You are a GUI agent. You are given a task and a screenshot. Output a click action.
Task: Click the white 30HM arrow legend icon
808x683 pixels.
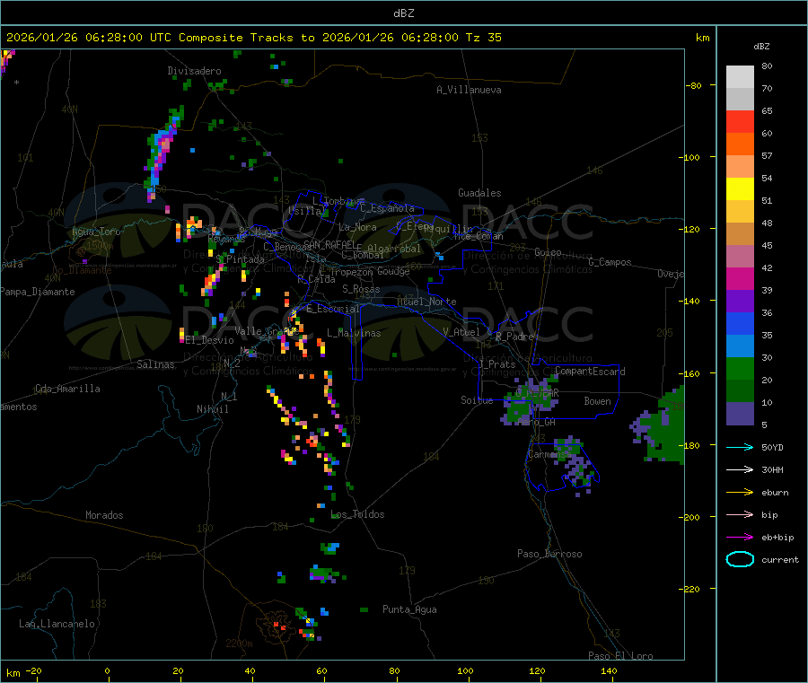pyautogui.click(x=740, y=469)
